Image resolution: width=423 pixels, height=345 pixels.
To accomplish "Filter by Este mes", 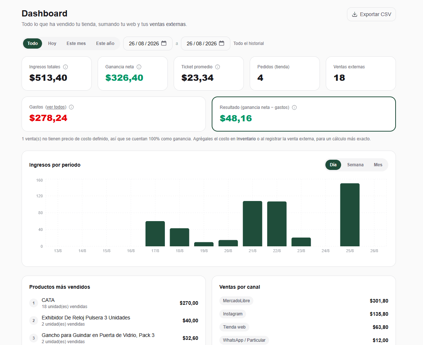I will [76, 43].
